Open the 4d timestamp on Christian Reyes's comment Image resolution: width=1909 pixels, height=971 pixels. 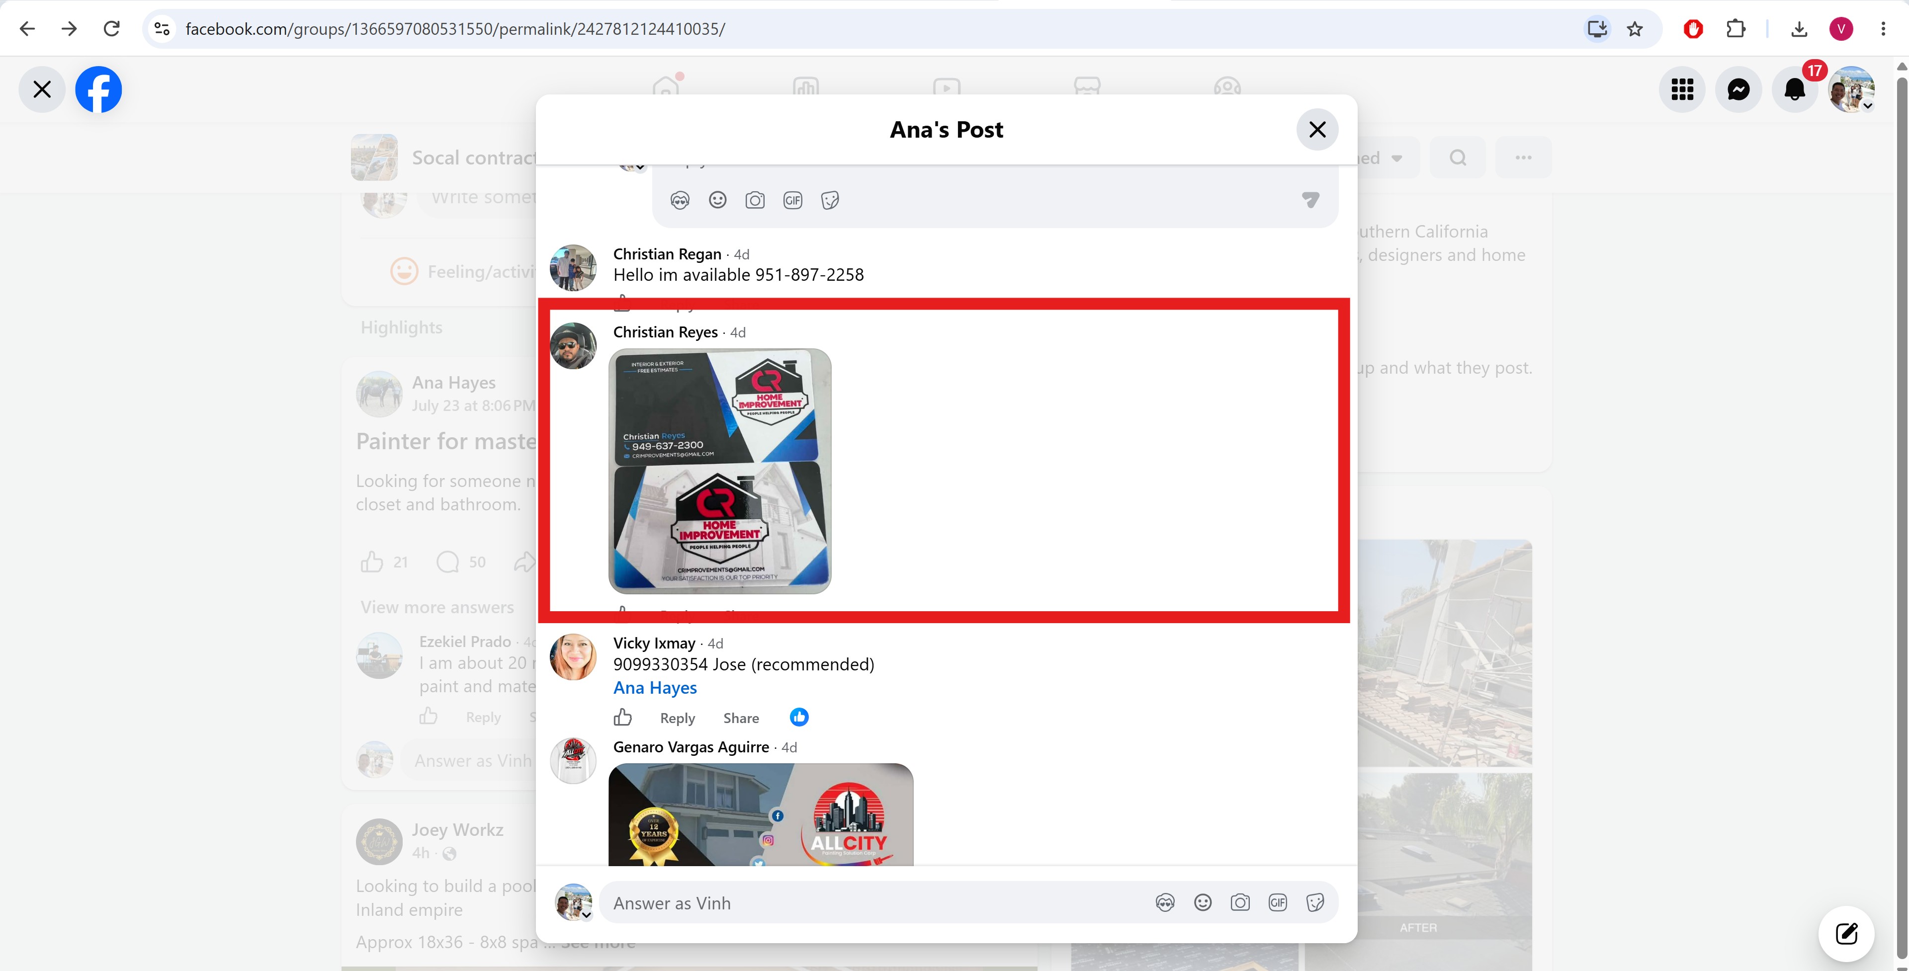point(737,332)
